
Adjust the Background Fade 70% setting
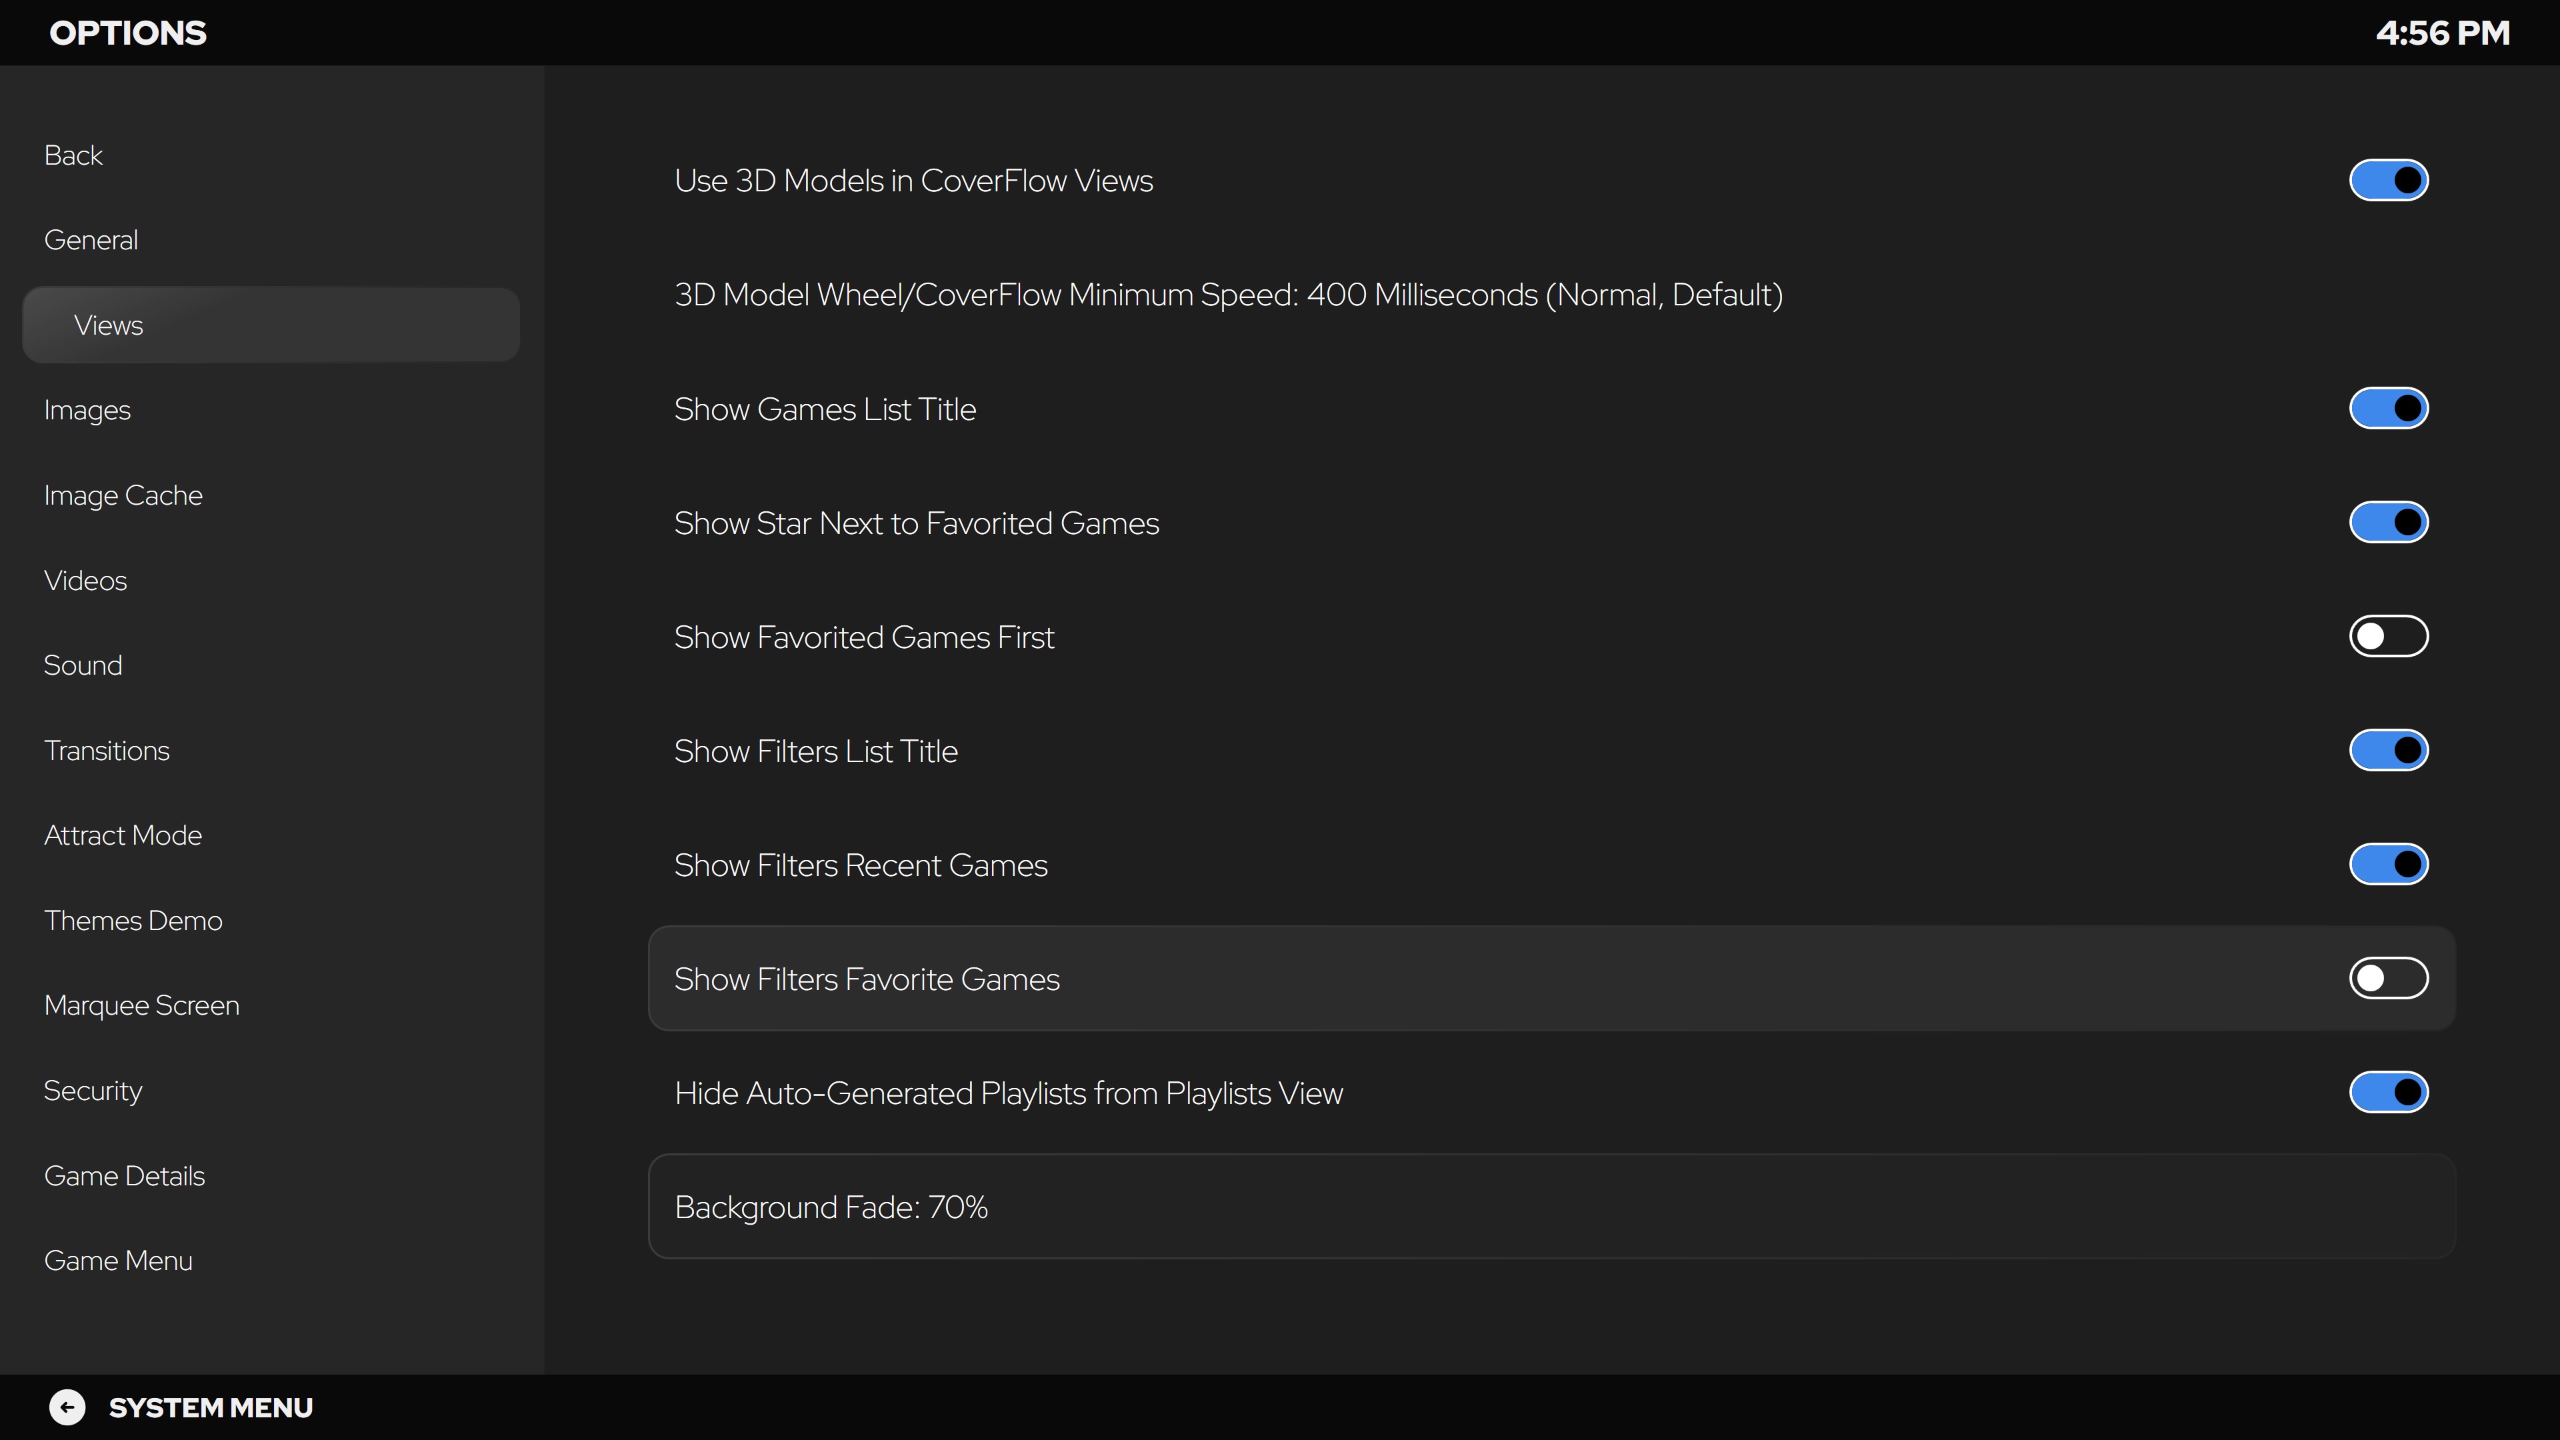[x=1551, y=1207]
